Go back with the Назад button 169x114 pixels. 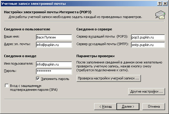click(x=105, y=106)
